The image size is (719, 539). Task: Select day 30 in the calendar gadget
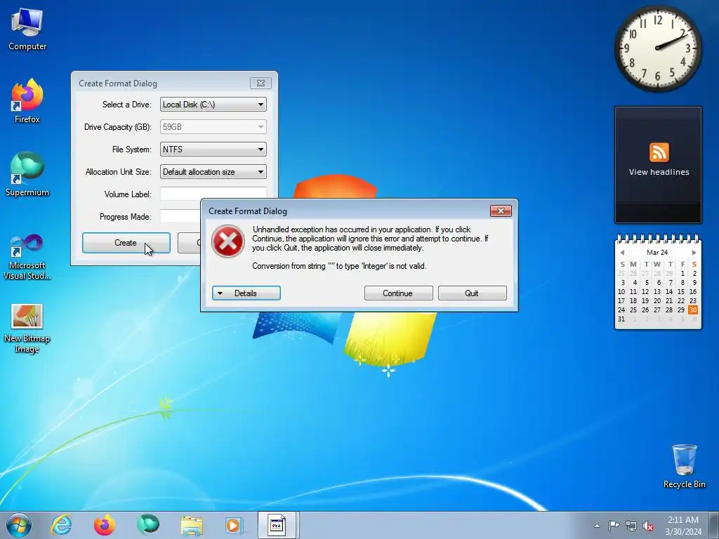pos(692,310)
